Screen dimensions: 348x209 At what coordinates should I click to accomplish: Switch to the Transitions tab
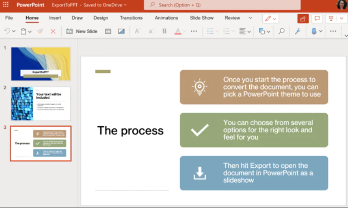(x=131, y=18)
